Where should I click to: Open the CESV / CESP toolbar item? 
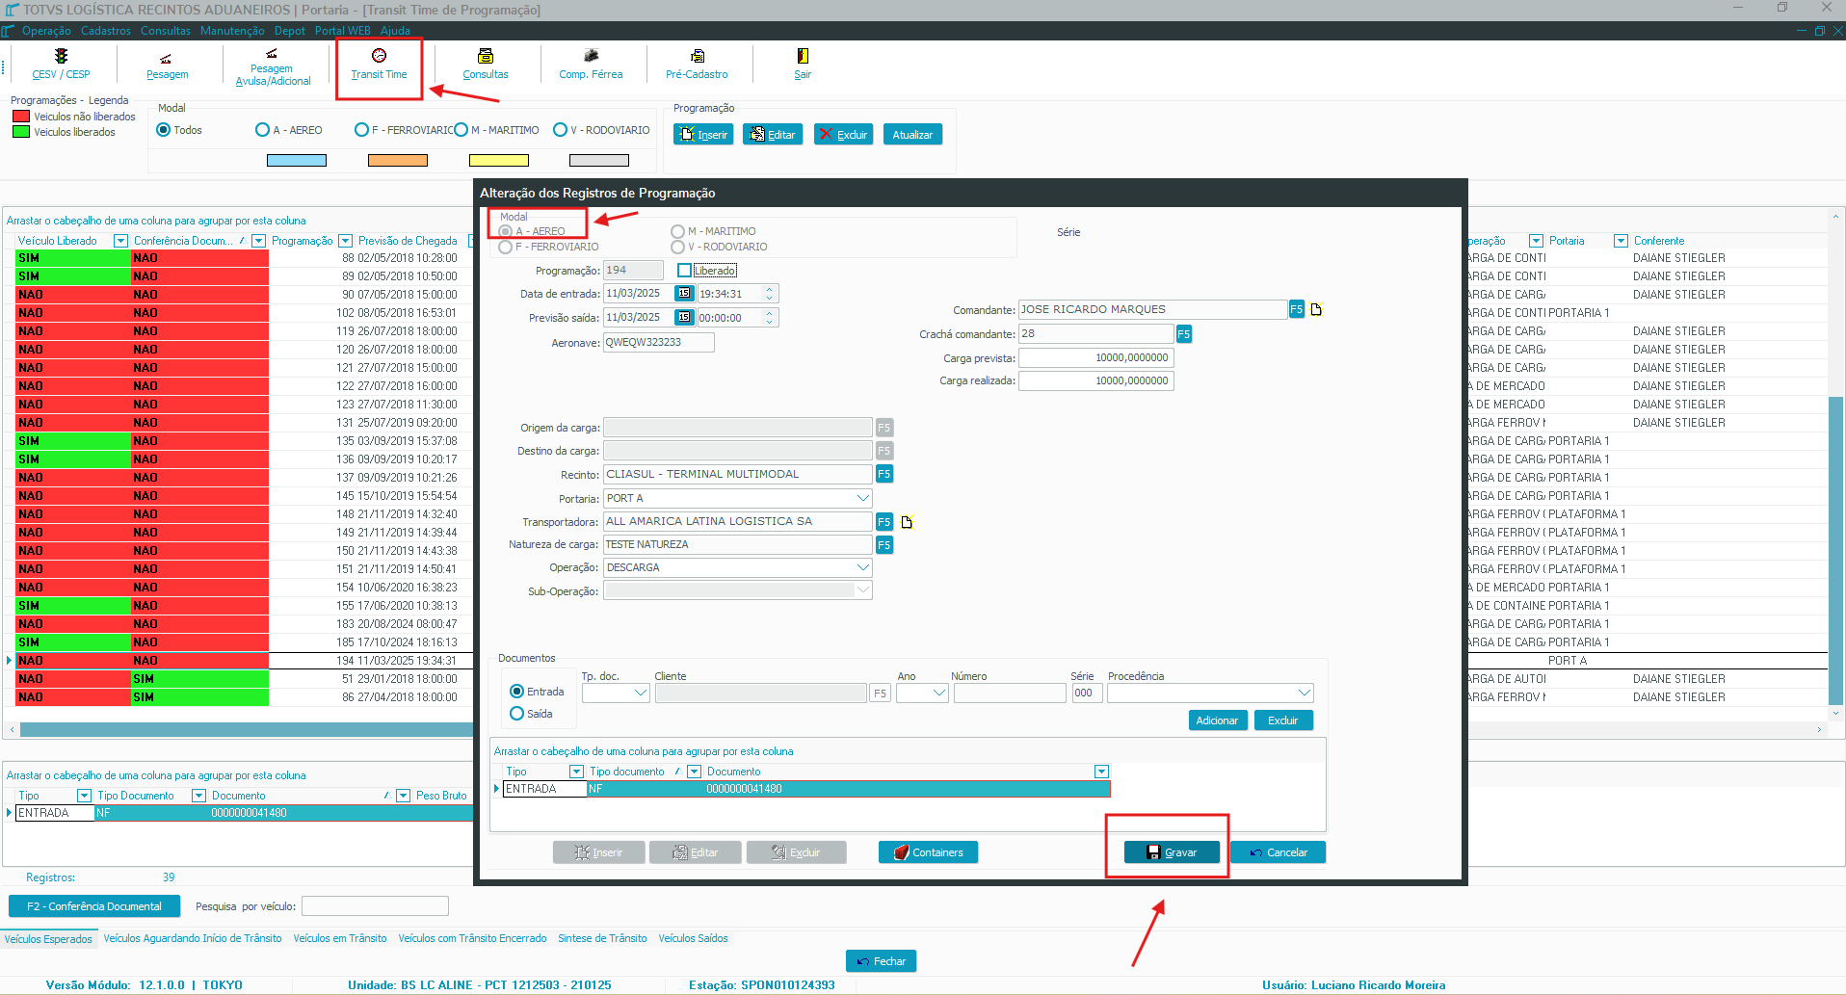pyautogui.click(x=61, y=65)
